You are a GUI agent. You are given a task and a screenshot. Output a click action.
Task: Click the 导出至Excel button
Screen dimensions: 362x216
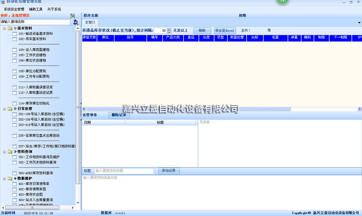(225, 31)
